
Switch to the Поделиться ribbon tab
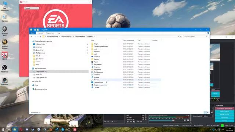click(x=50, y=33)
